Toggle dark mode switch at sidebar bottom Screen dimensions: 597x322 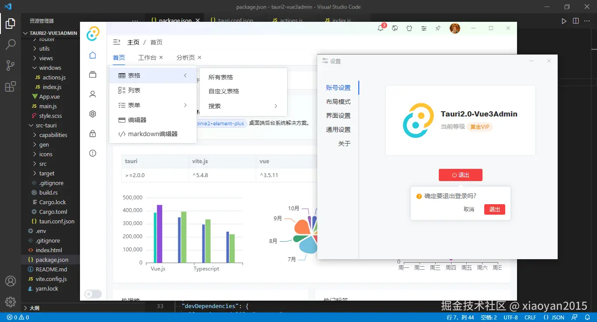tap(93, 294)
